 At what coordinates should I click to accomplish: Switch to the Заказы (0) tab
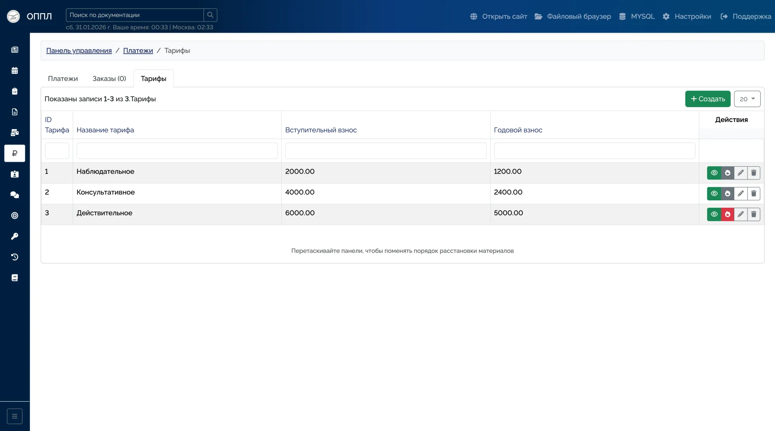[109, 79]
